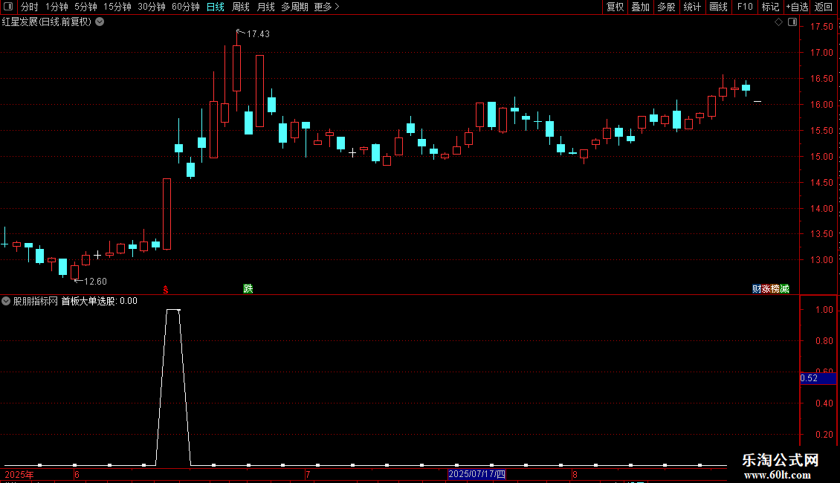Click 返回 to go back
840x483 pixels.
824,7
